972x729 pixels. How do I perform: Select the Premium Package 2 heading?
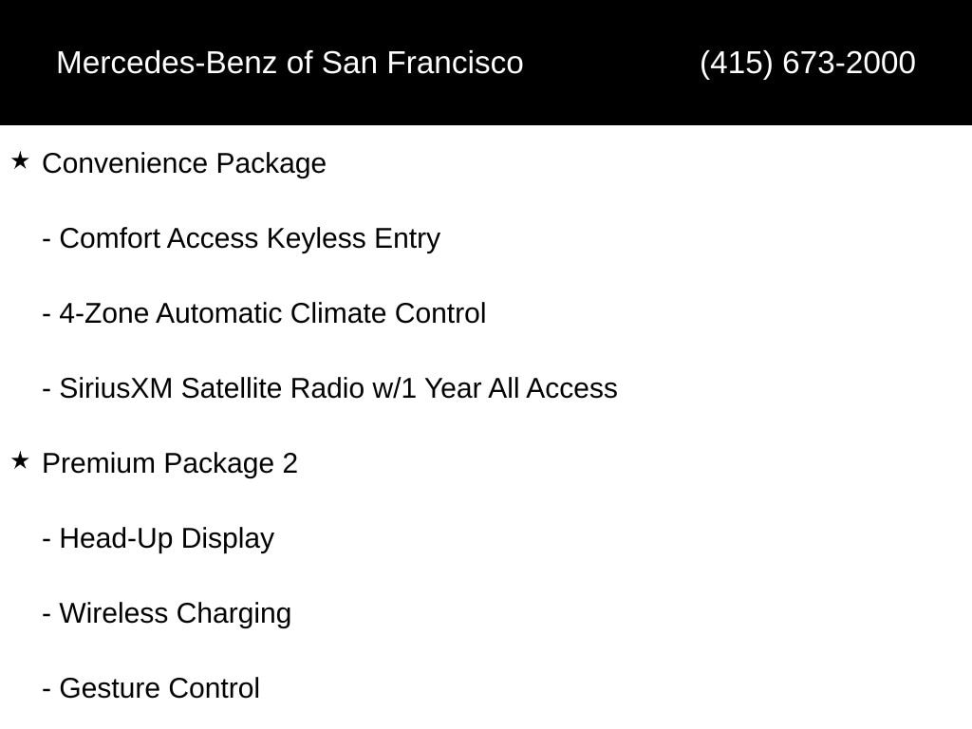click(x=170, y=463)
